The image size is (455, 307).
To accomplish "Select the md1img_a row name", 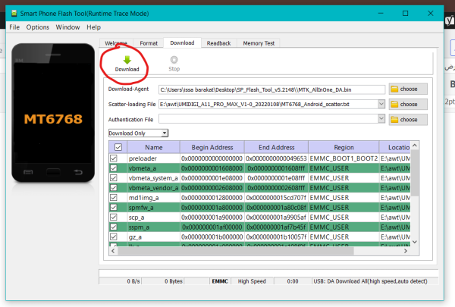I will point(143,198).
